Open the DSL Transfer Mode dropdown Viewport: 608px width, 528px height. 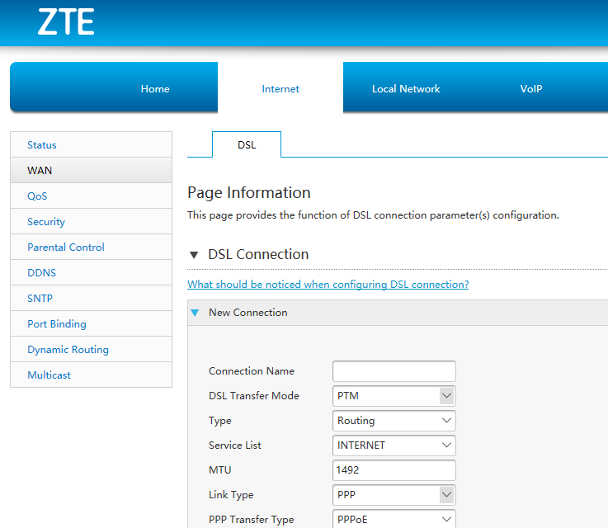pos(394,396)
